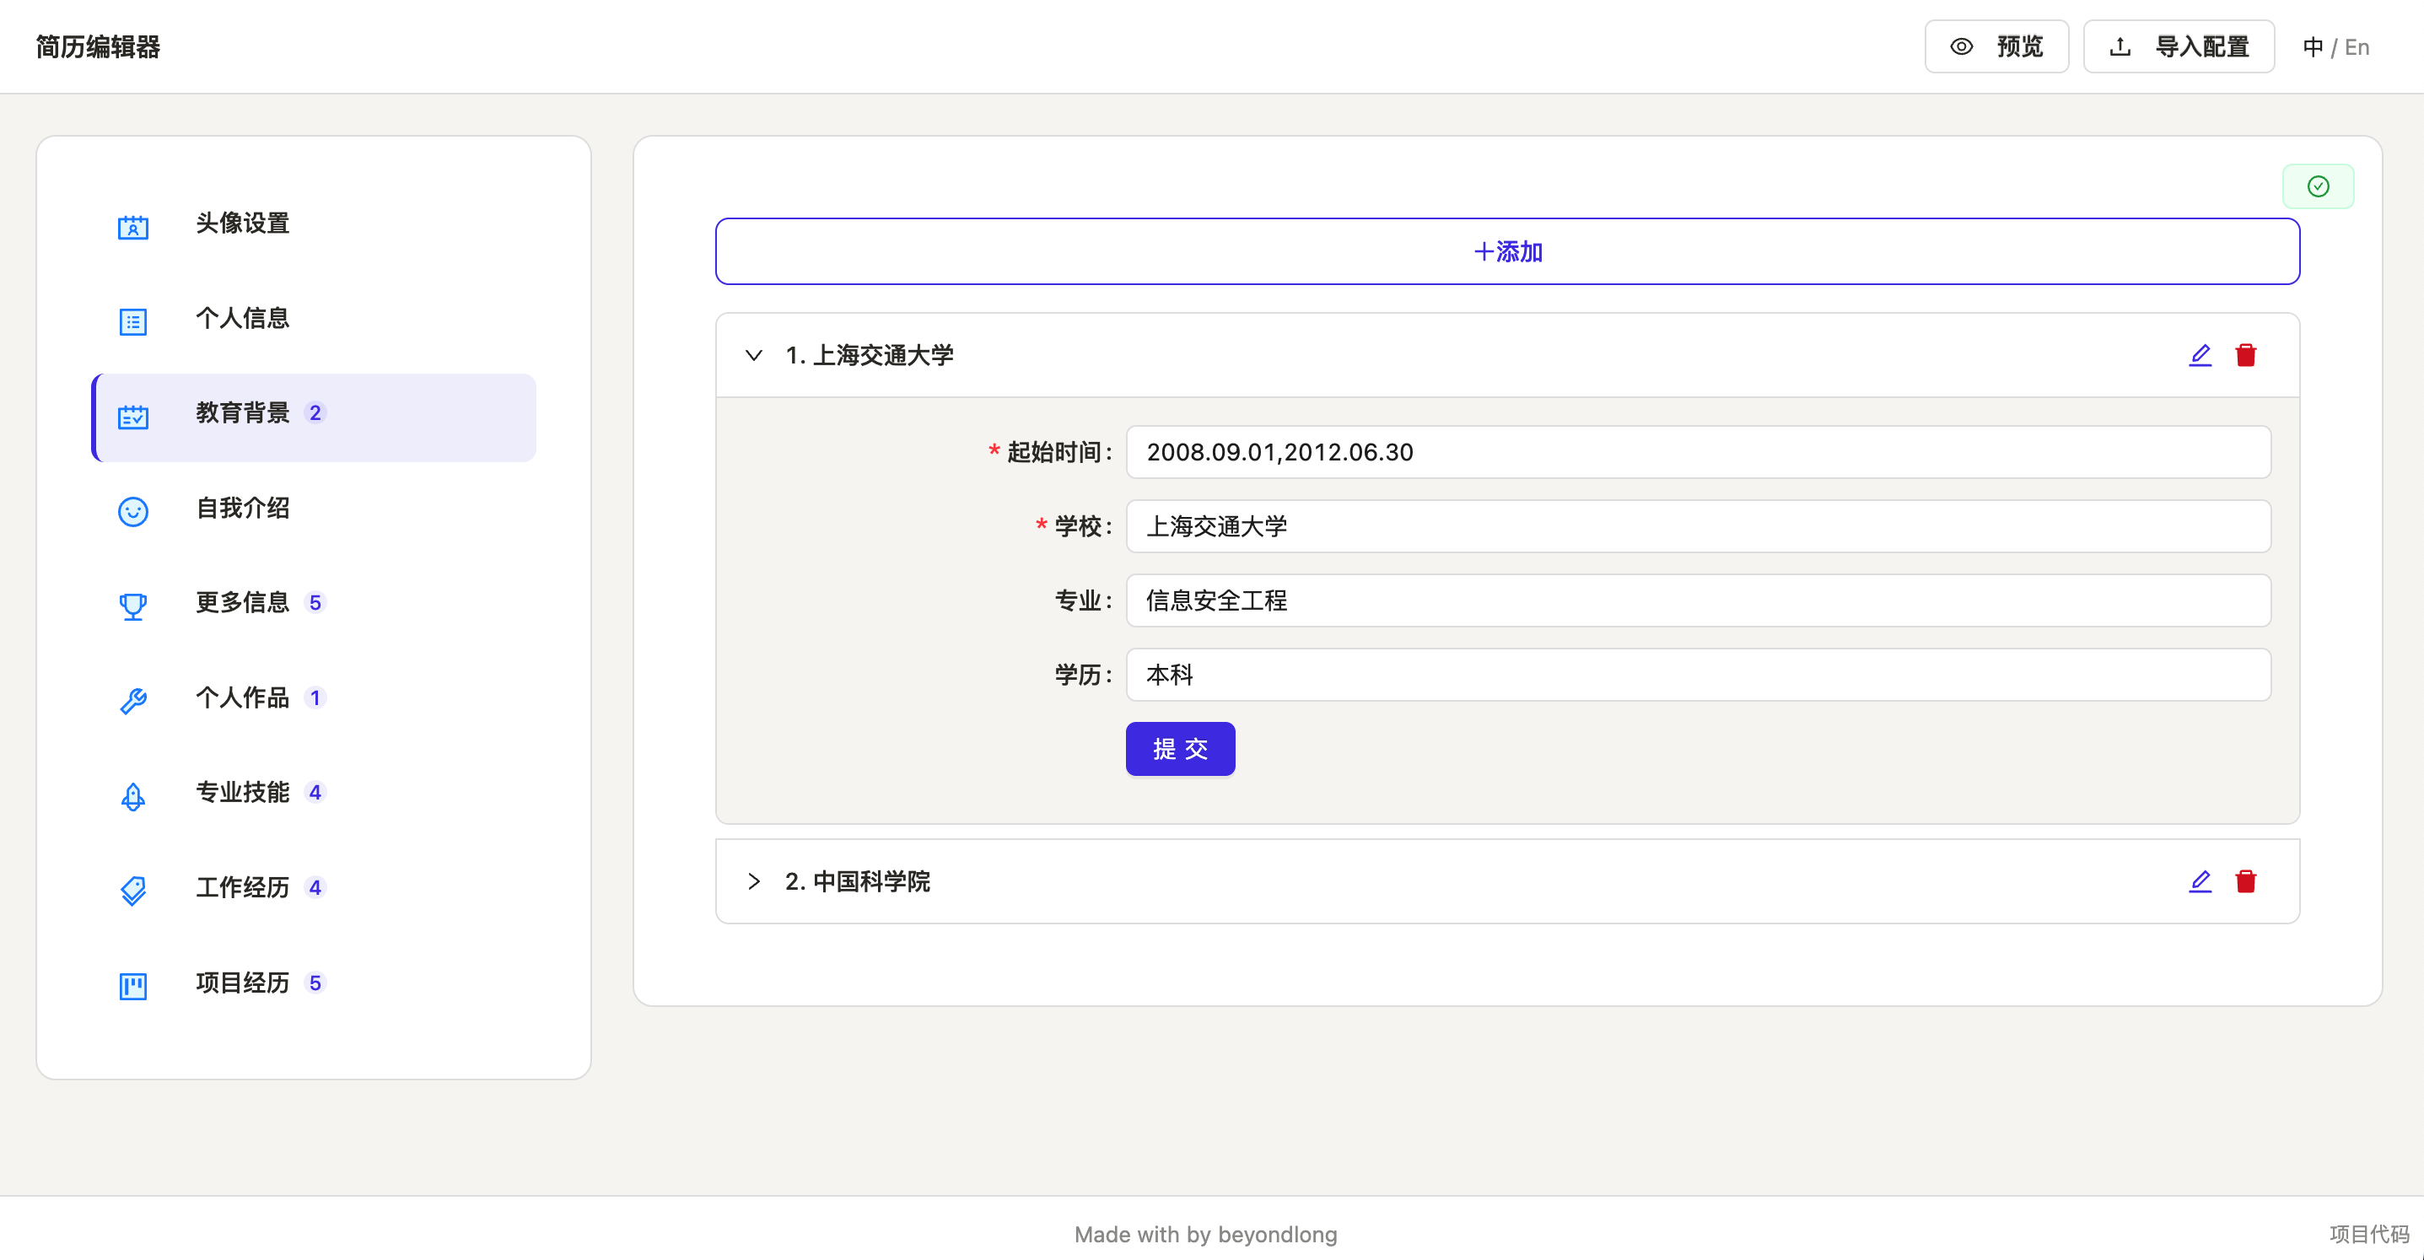Click the badge 1 next to 个人作品
This screenshot has width=2424, height=1260.
[315, 698]
